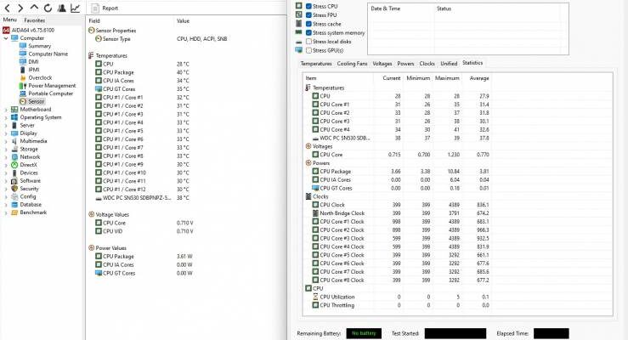Click the Average column header

(479, 78)
